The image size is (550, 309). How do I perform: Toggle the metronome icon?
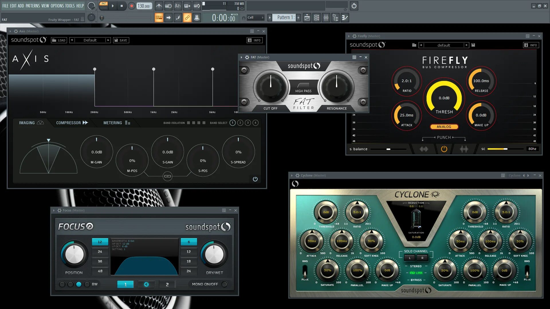click(x=159, y=6)
